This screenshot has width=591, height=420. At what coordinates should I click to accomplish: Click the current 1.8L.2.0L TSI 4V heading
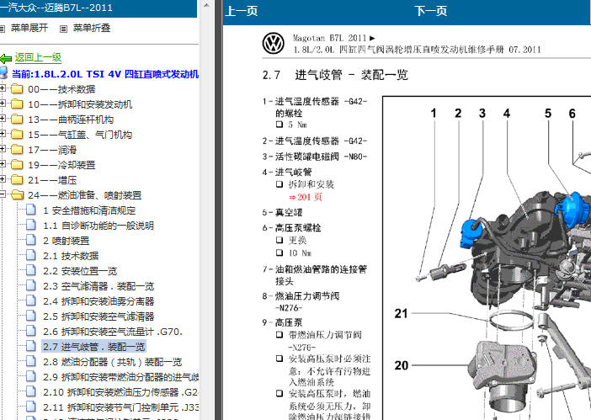click(105, 74)
